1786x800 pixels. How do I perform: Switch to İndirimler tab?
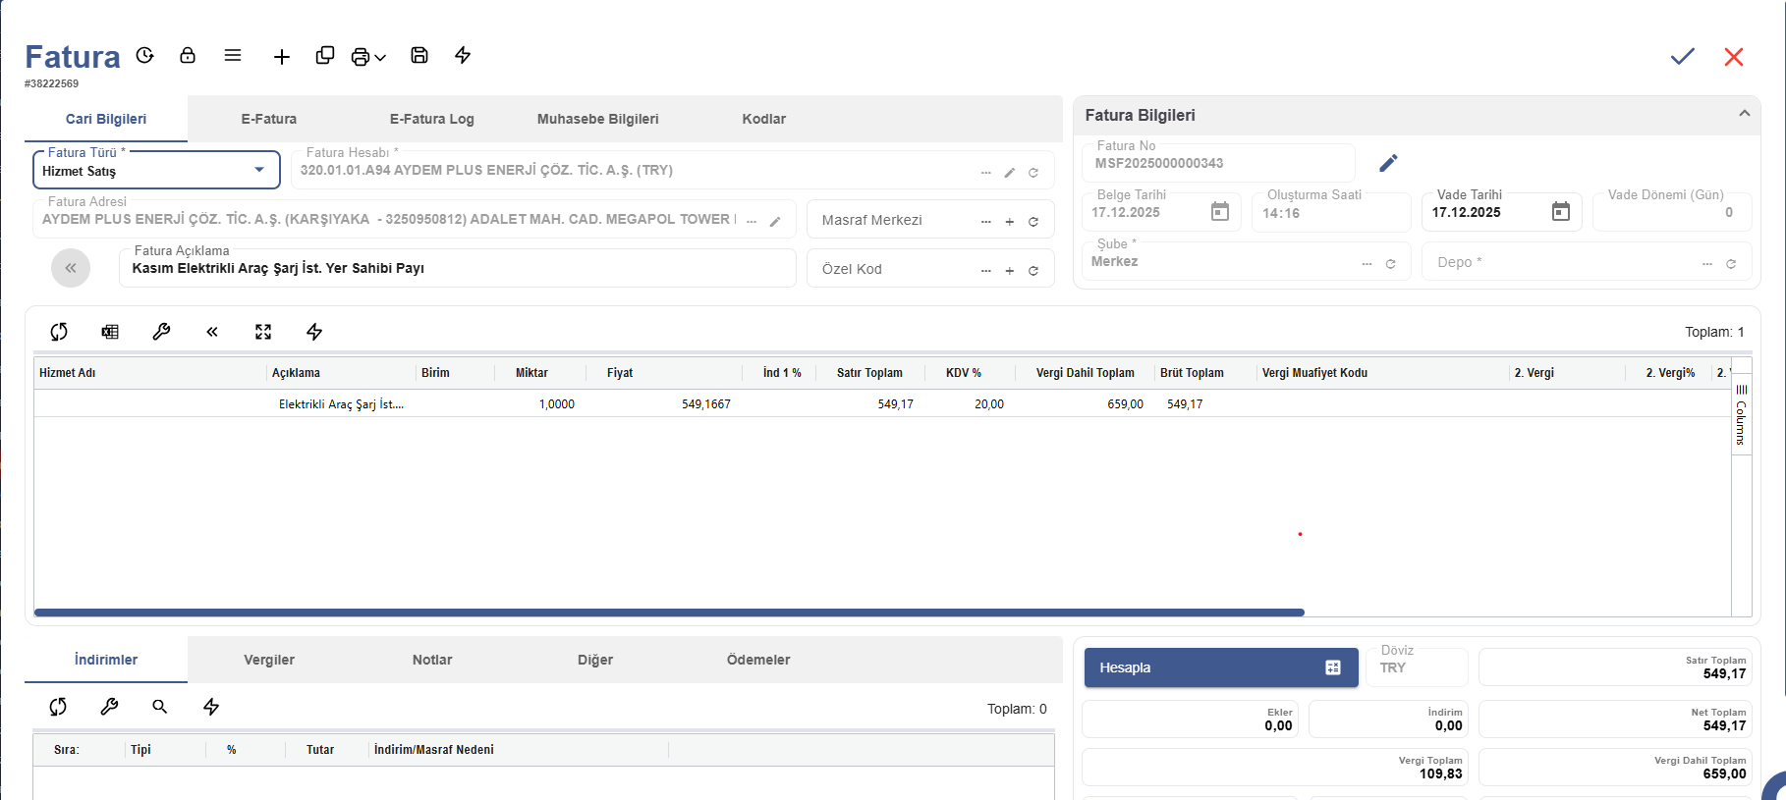coord(106,660)
